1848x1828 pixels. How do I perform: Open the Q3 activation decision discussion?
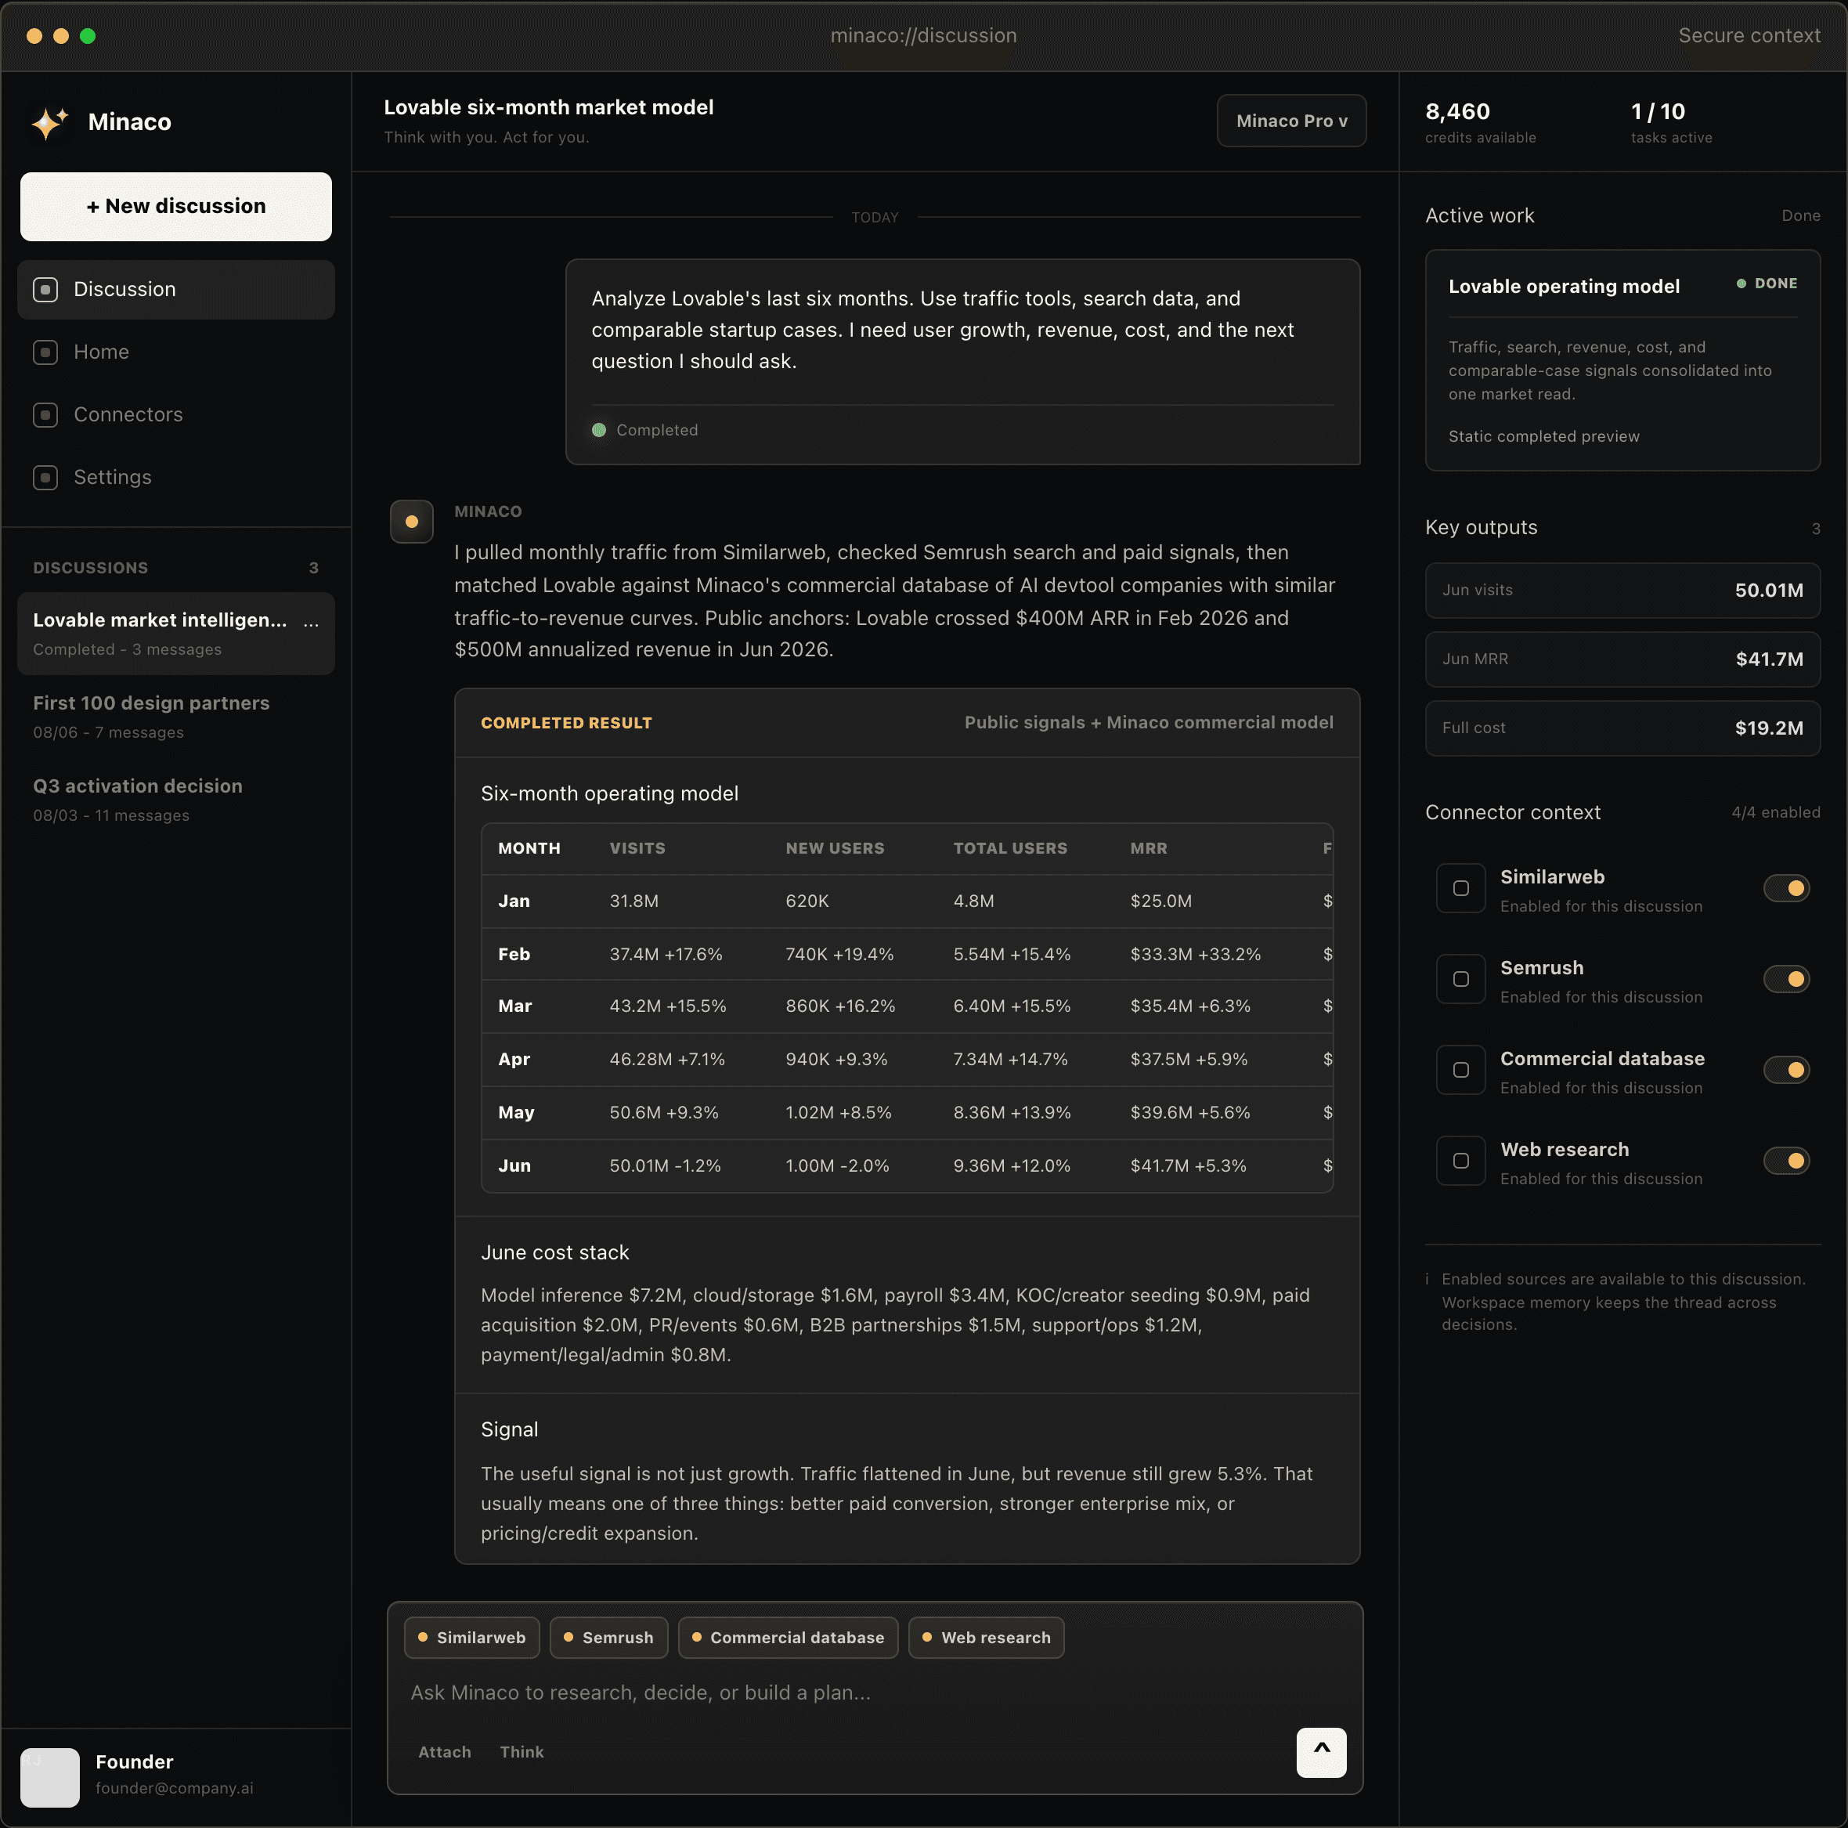[176, 800]
